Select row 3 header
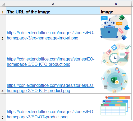The image size is (133, 121). (x=3, y=54)
